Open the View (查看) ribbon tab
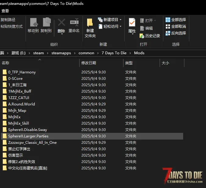The image size is (206, 188). point(5,11)
